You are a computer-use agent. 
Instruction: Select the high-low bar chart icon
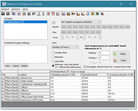(x=73, y=14)
